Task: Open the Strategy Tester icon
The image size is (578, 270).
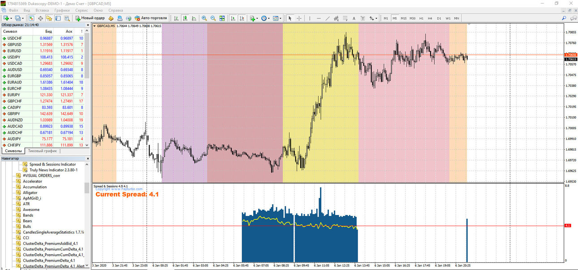Action: point(67,18)
